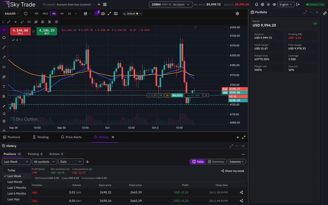Image resolution: width=328 pixels, height=205 pixels.
Task: Toggle the eye visibility icon in the top bar
Action: (x=274, y=5)
